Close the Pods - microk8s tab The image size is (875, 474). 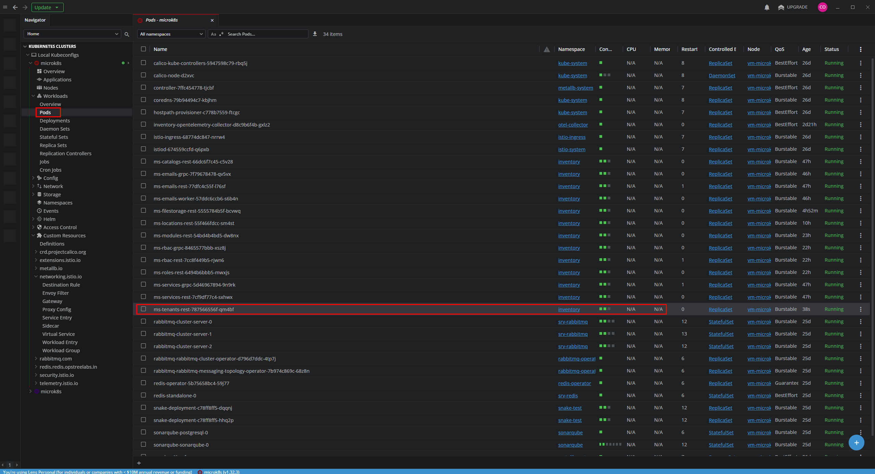coord(212,20)
